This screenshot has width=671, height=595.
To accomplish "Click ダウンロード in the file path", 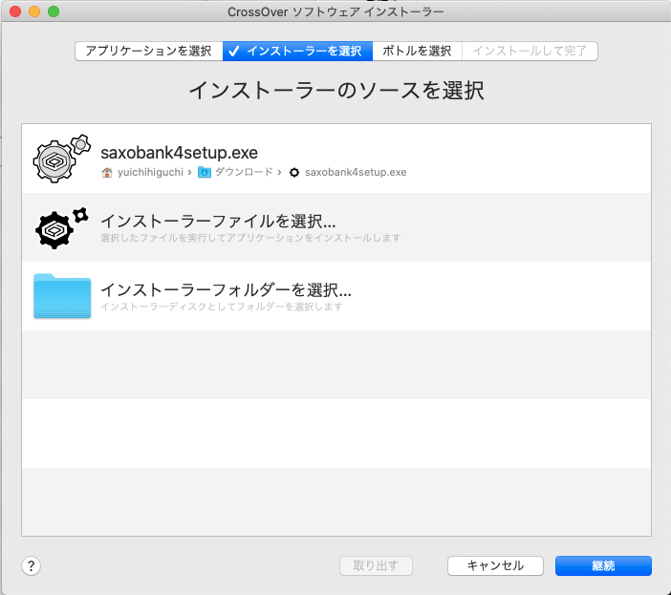I will click(x=244, y=172).
